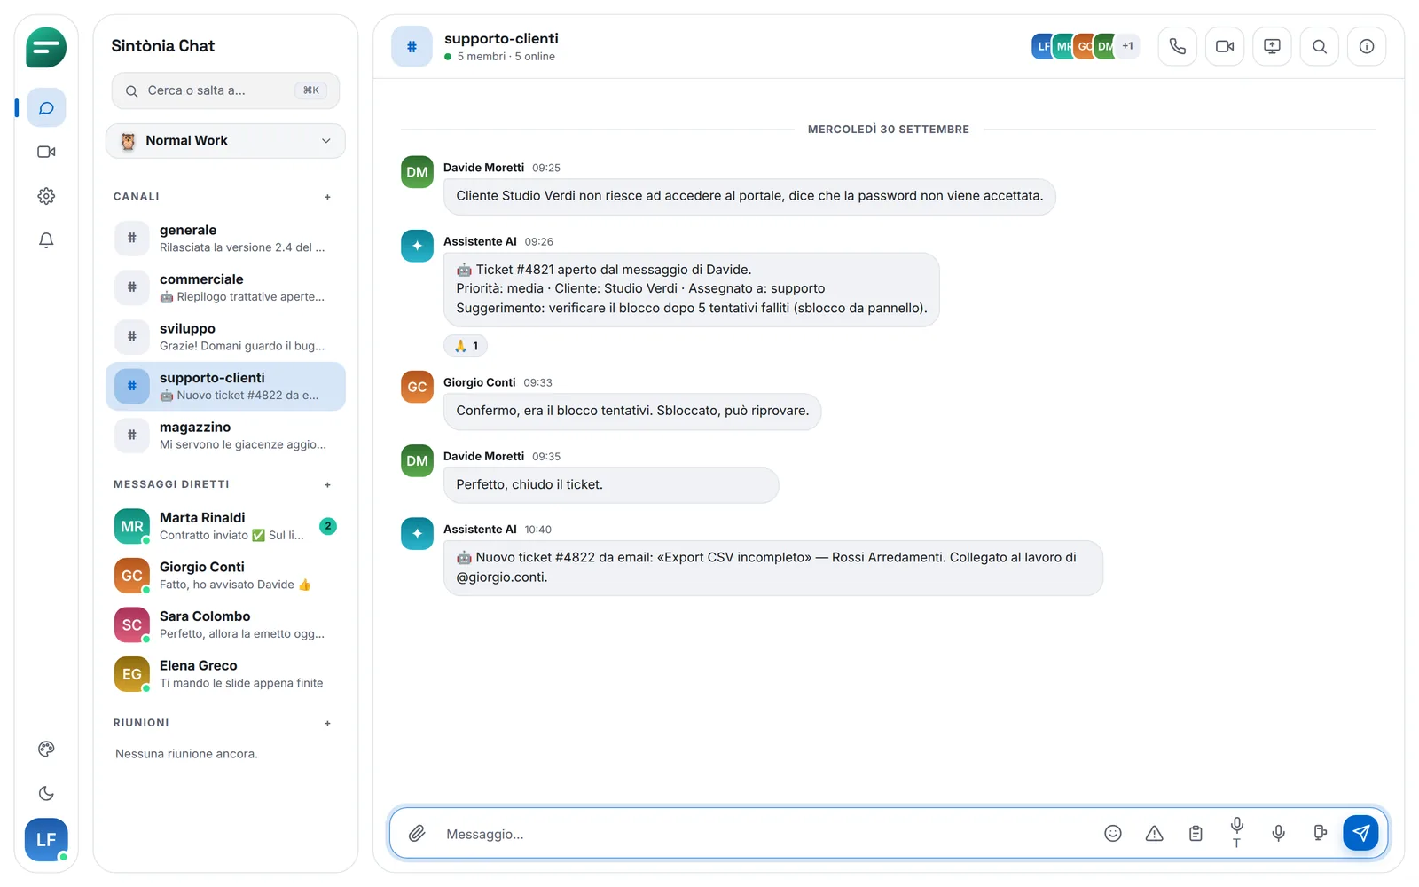Click the warning triangle icon in the composer
This screenshot has width=1419, height=887.
(1154, 834)
